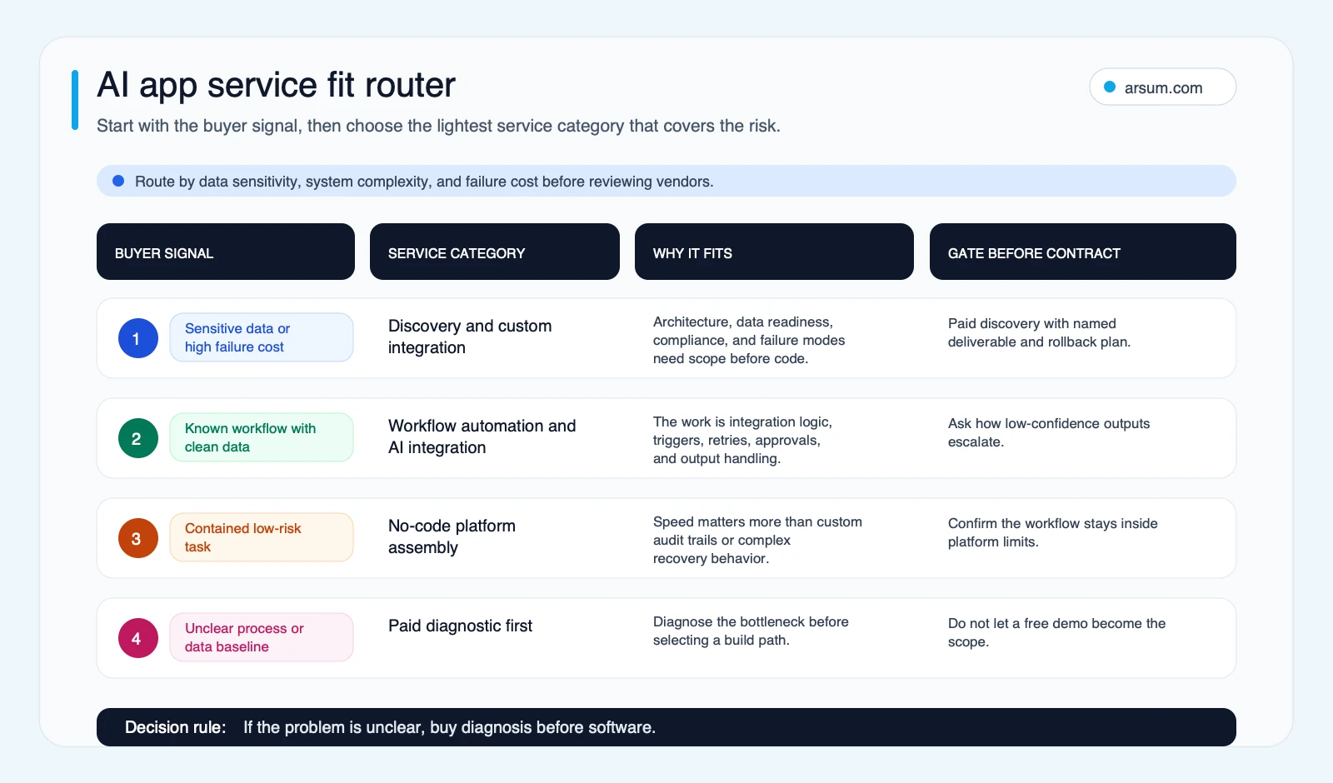1333x783 pixels.
Task: Select the 'Unclear process or data baseline' tag
Action: 262,637
